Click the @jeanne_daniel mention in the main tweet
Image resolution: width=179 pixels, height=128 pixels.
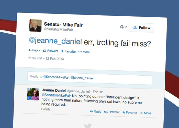(x=55, y=42)
